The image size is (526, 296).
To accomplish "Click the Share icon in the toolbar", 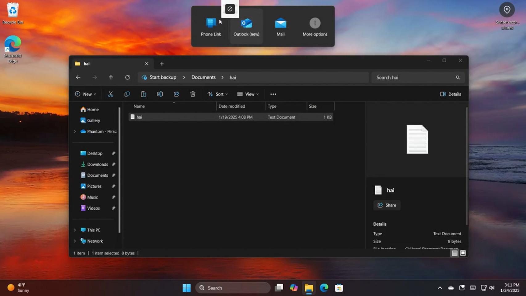I will coord(176,94).
